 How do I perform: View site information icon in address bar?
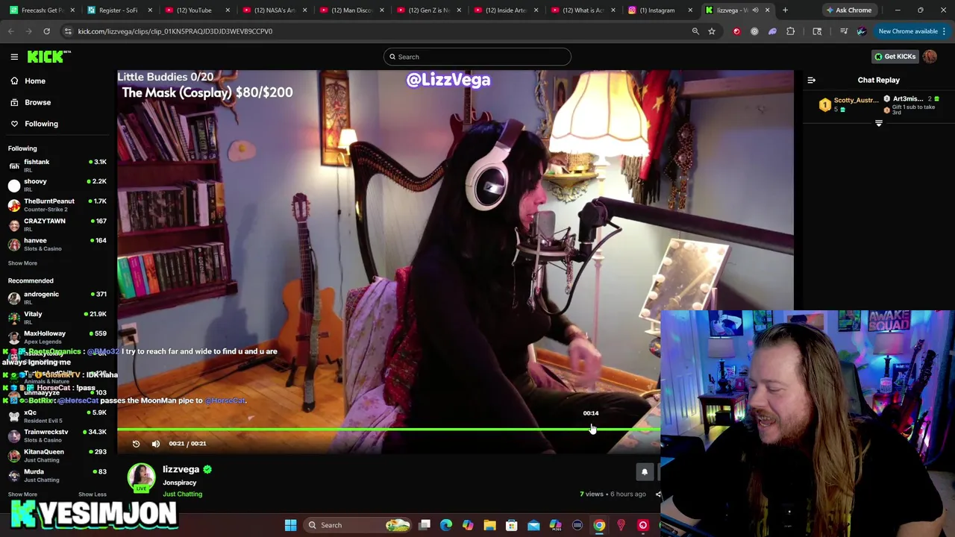pos(68,31)
